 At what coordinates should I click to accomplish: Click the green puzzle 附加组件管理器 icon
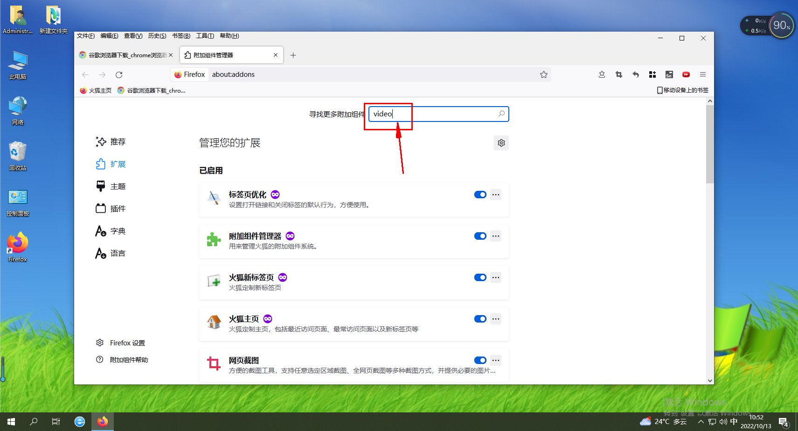[x=214, y=239]
